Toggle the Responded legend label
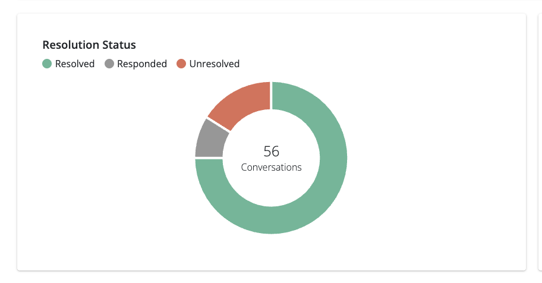The height and width of the screenshot is (283, 542). pyautogui.click(x=141, y=64)
